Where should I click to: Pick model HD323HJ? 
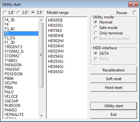(56, 51)
